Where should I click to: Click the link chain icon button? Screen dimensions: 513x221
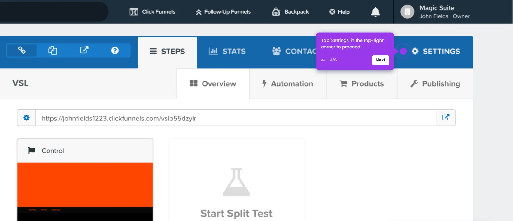tap(22, 50)
